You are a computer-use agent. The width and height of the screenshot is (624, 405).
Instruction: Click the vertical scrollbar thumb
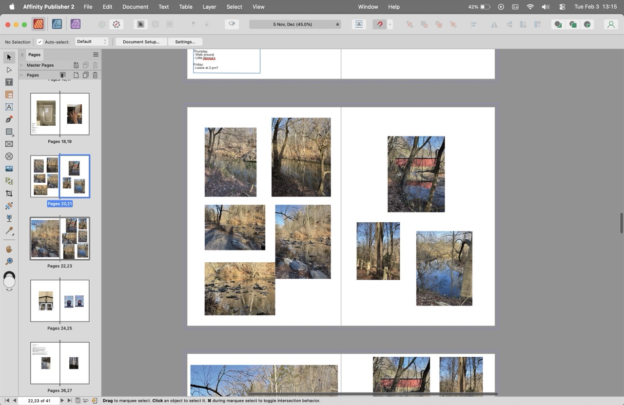(x=621, y=223)
